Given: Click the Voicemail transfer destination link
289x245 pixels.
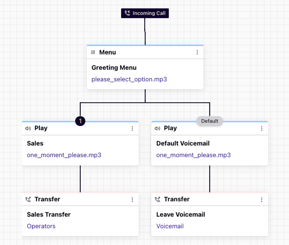Looking at the screenshot, I should coord(170,226).
